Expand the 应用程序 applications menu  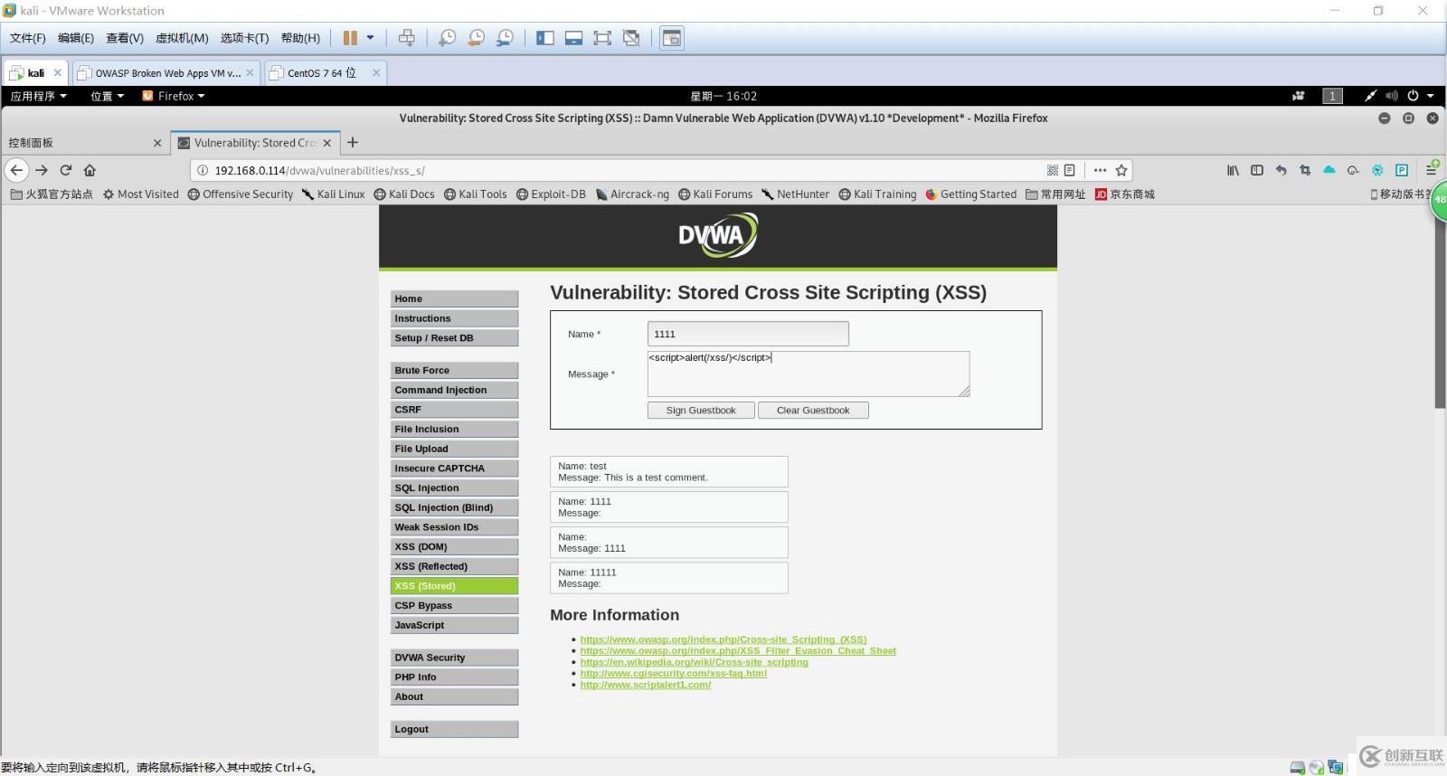(x=38, y=96)
